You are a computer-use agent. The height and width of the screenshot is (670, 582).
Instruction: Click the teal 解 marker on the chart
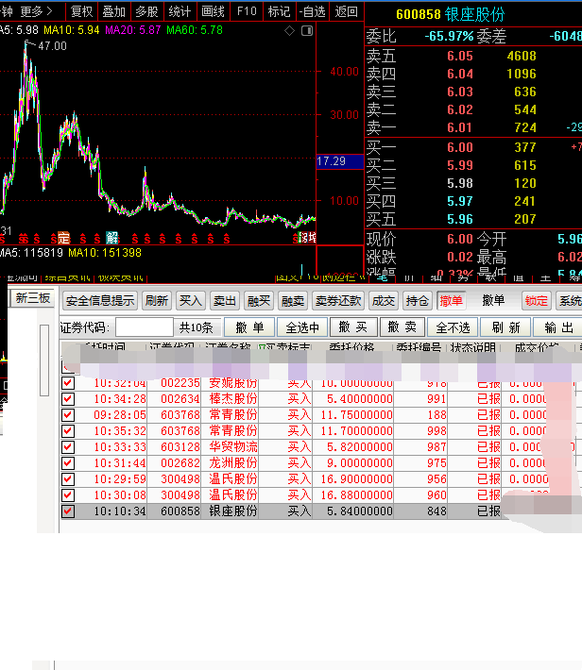[x=112, y=237]
